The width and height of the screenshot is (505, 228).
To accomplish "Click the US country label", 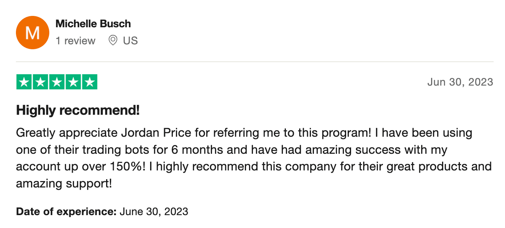I will tap(130, 41).
